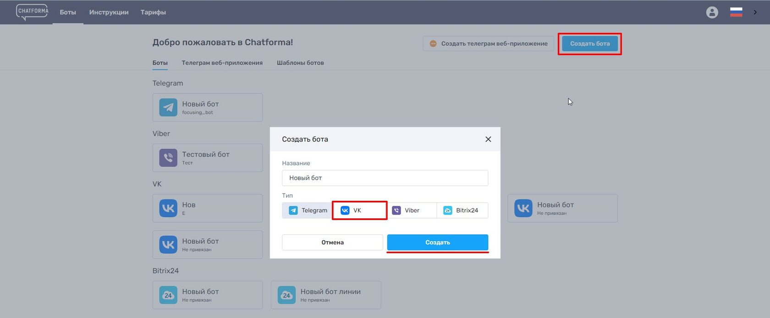Click the Отмена button

pos(332,243)
